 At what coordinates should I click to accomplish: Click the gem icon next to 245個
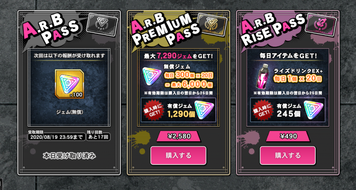pyautogui.click(x=313, y=110)
